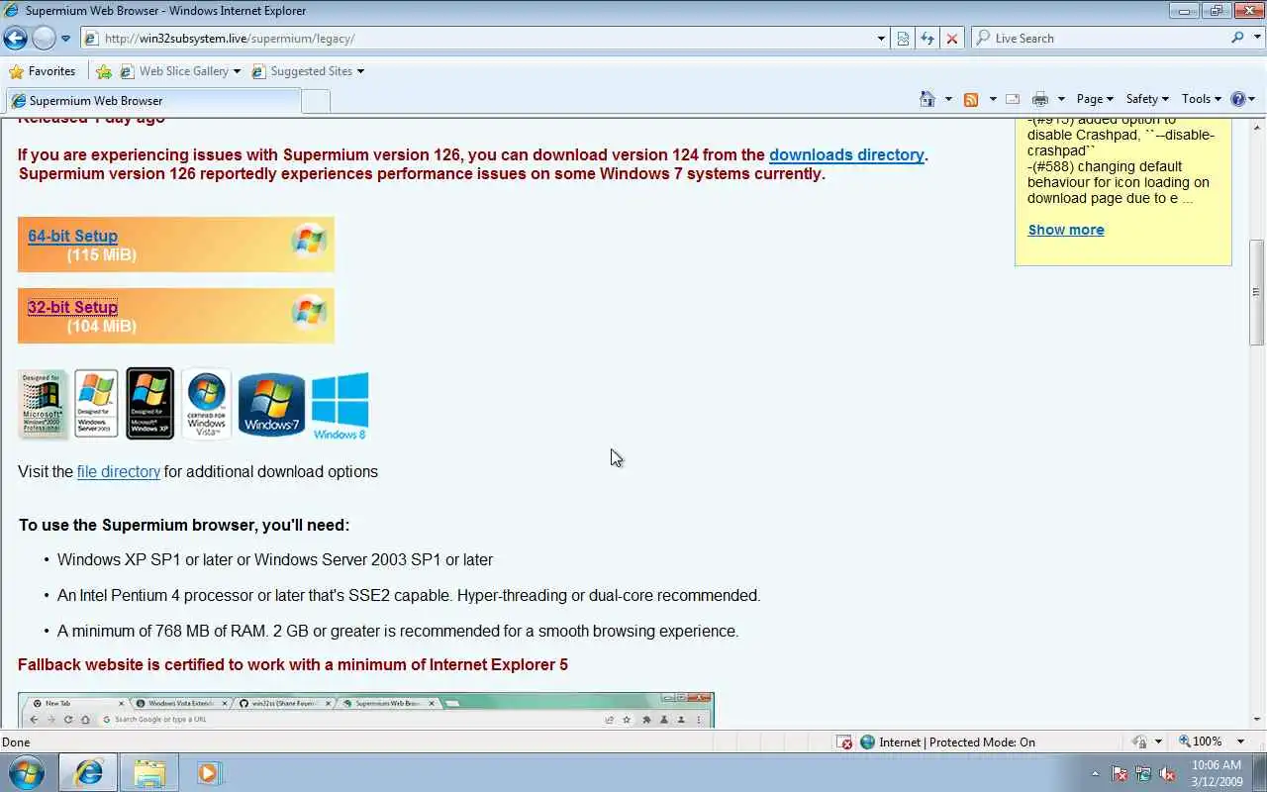This screenshot has height=792, width=1267.
Task: Click the Supermium browser screenshot preview
Action: (366, 711)
